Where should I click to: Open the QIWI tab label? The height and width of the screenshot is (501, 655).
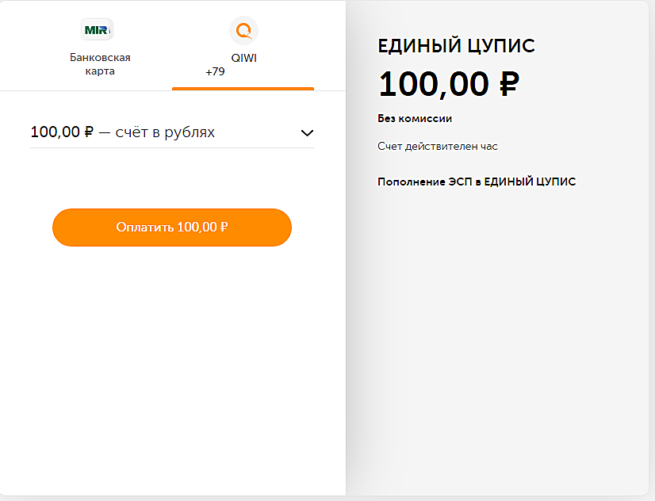coord(244,58)
